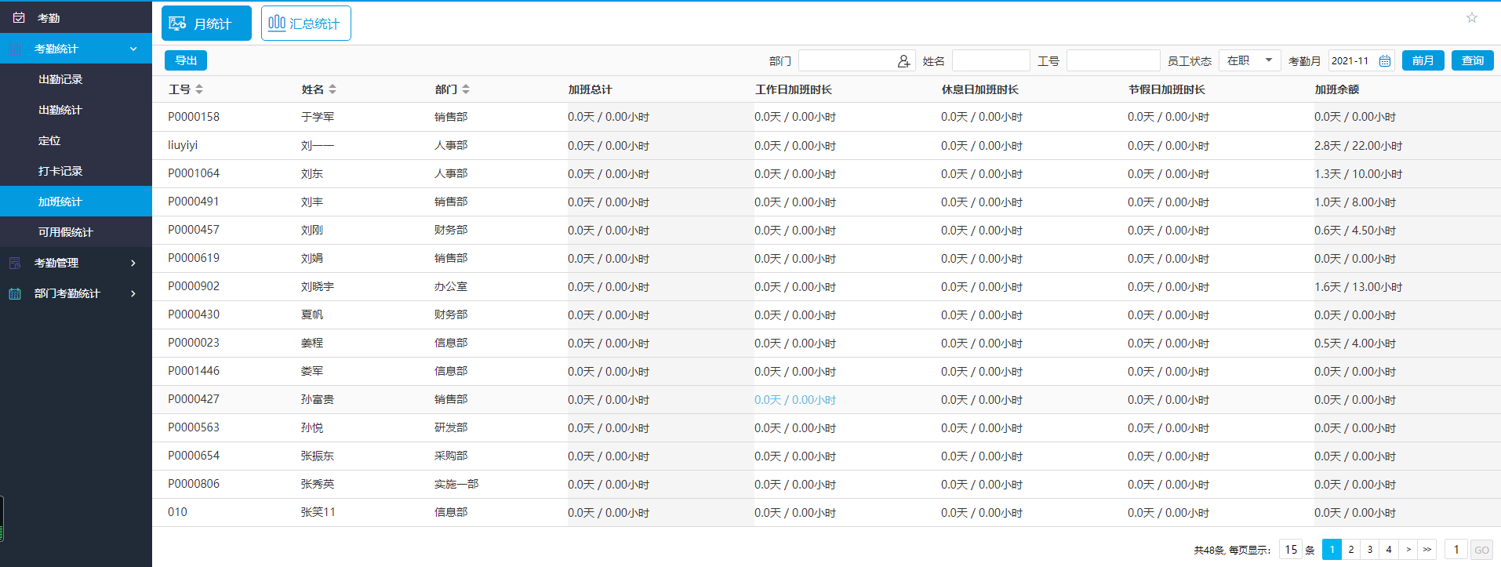The image size is (1501, 567).
Task: Open 出勤记录 in the sidebar
Action: (60, 79)
